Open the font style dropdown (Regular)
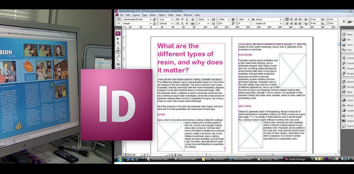Image resolution: width=354 pixels, height=174 pixels. (x=150, y=24)
